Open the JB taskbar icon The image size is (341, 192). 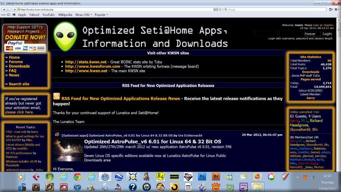[64, 187]
